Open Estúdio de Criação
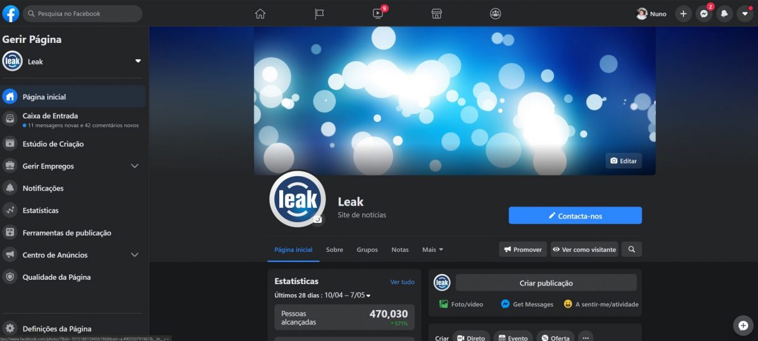The image size is (758, 341). tap(73, 144)
